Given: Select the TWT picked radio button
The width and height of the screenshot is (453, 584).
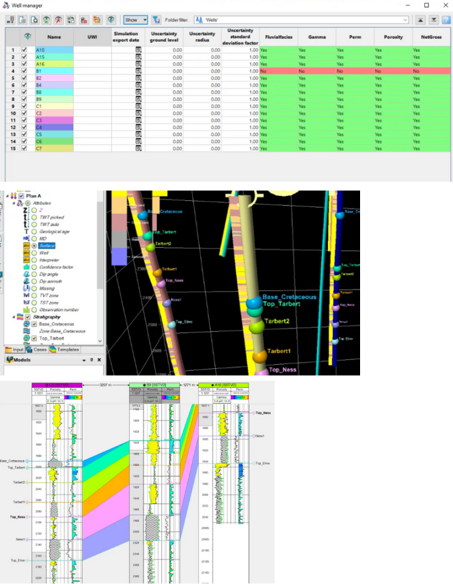Looking at the screenshot, I should pos(34,217).
